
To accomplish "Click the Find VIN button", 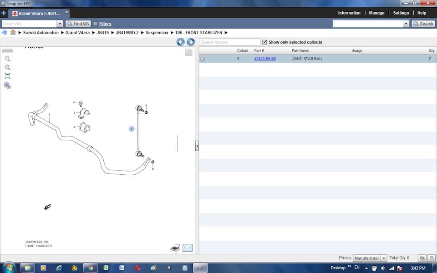I will (x=78, y=24).
